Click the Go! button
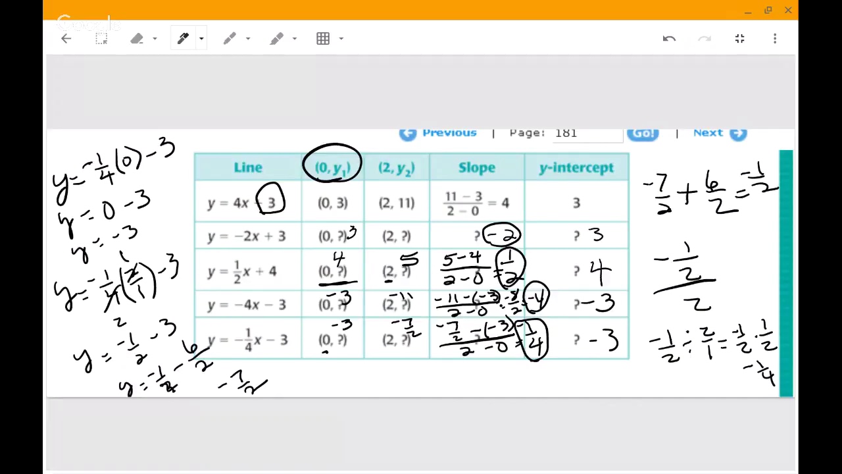 point(643,133)
